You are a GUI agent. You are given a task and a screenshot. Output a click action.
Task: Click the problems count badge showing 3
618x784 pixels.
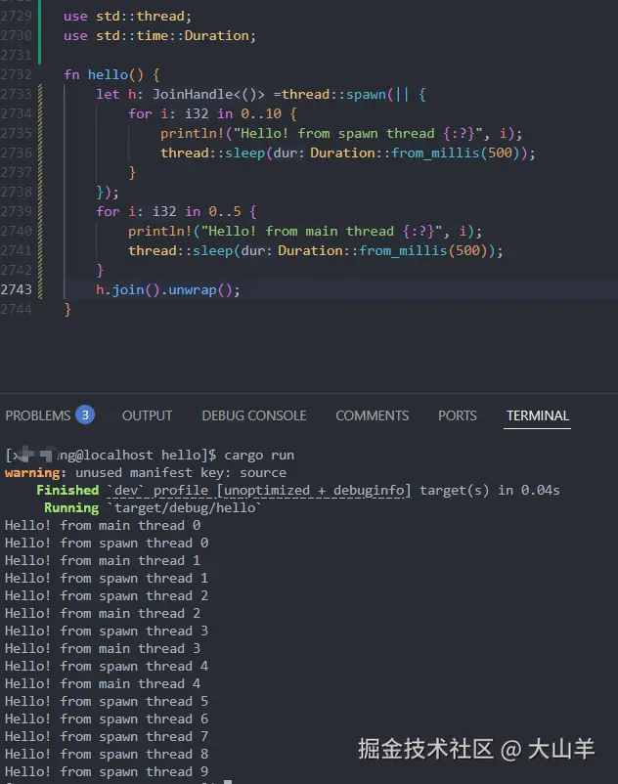click(x=85, y=415)
